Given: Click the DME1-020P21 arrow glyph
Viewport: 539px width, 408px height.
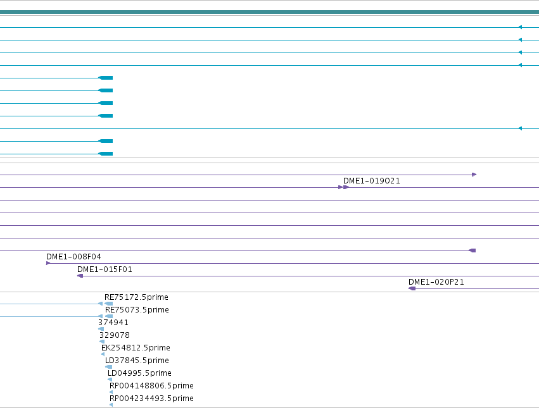Looking at the screenshot, I should (412, 288).
